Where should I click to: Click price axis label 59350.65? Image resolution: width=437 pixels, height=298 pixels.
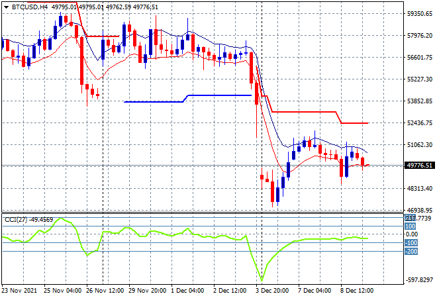pyautogui.click(x=420, y=14)
